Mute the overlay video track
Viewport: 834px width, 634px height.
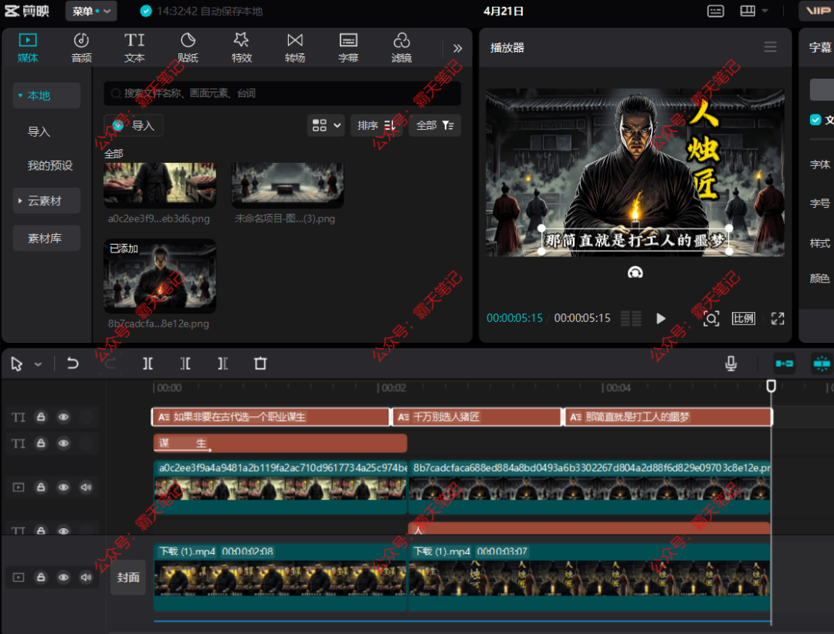click(x=86, y=487)
